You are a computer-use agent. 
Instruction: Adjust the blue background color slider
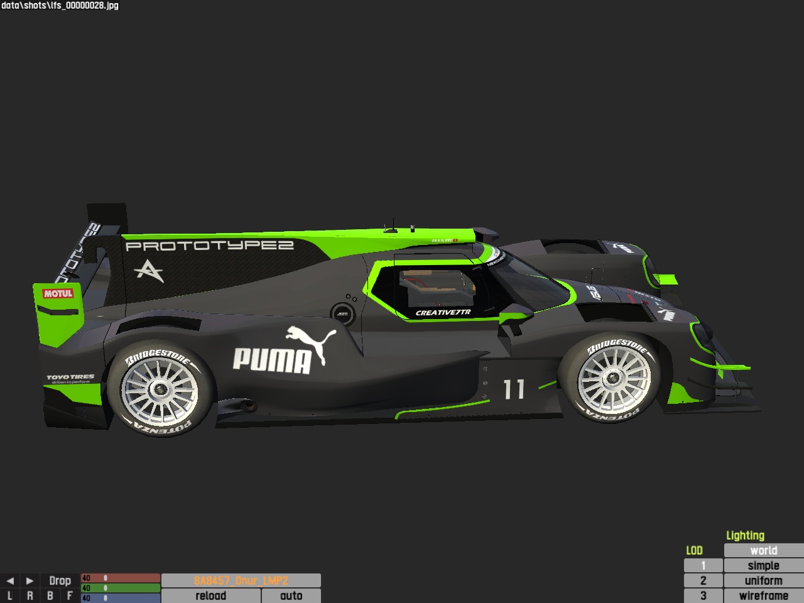click(x=121, y=598)
